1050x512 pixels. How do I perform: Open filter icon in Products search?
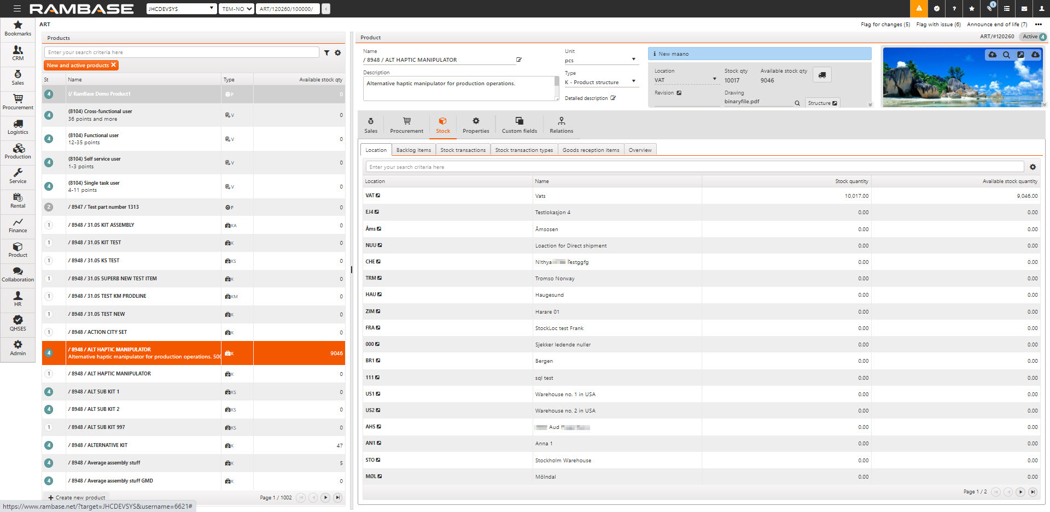click(326, 53)
